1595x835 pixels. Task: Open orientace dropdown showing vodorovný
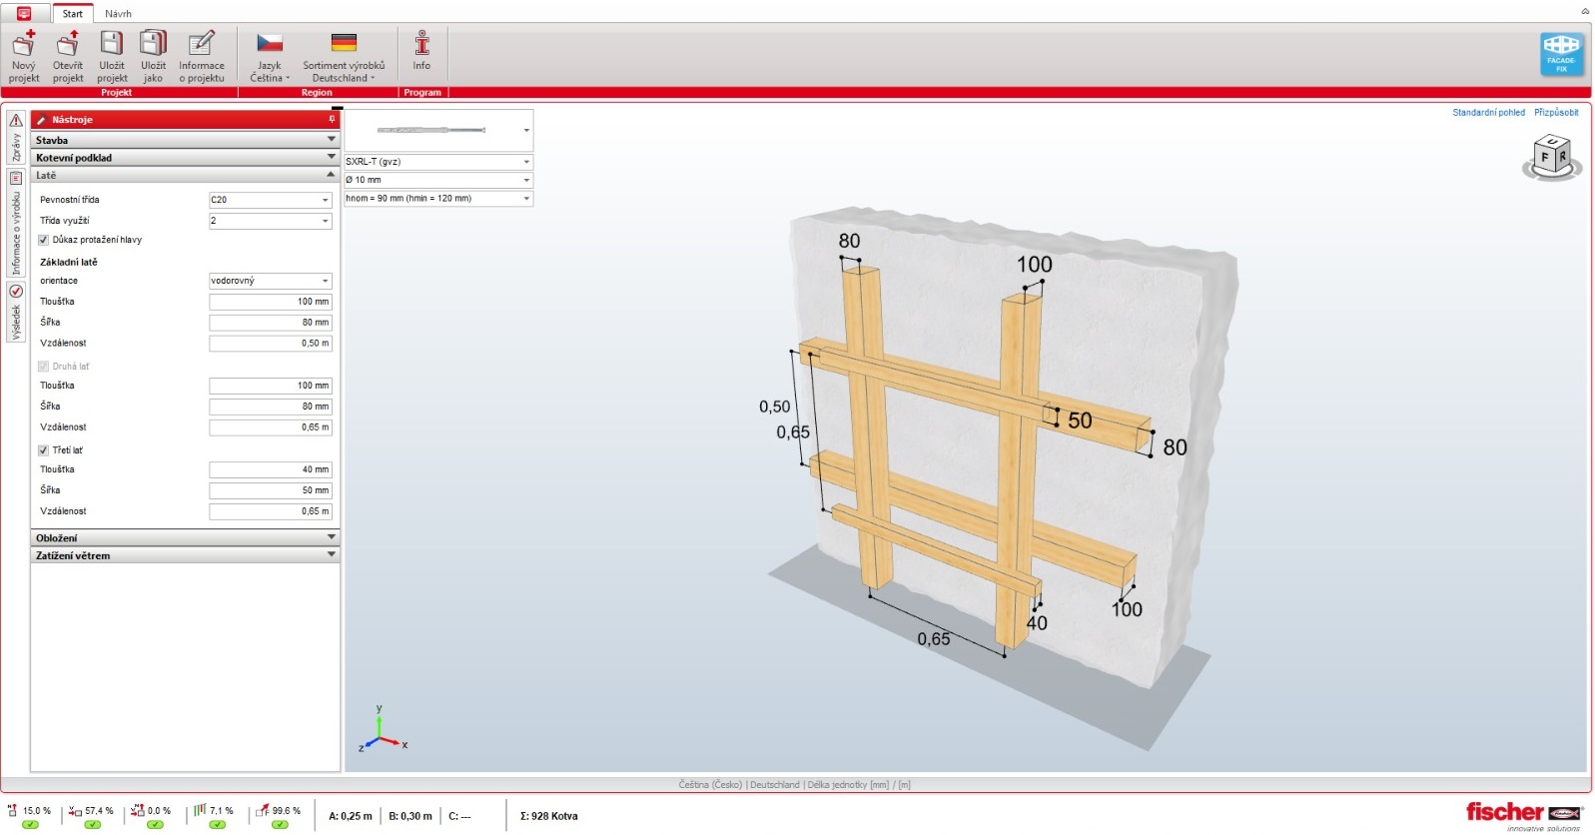[270, 281]
